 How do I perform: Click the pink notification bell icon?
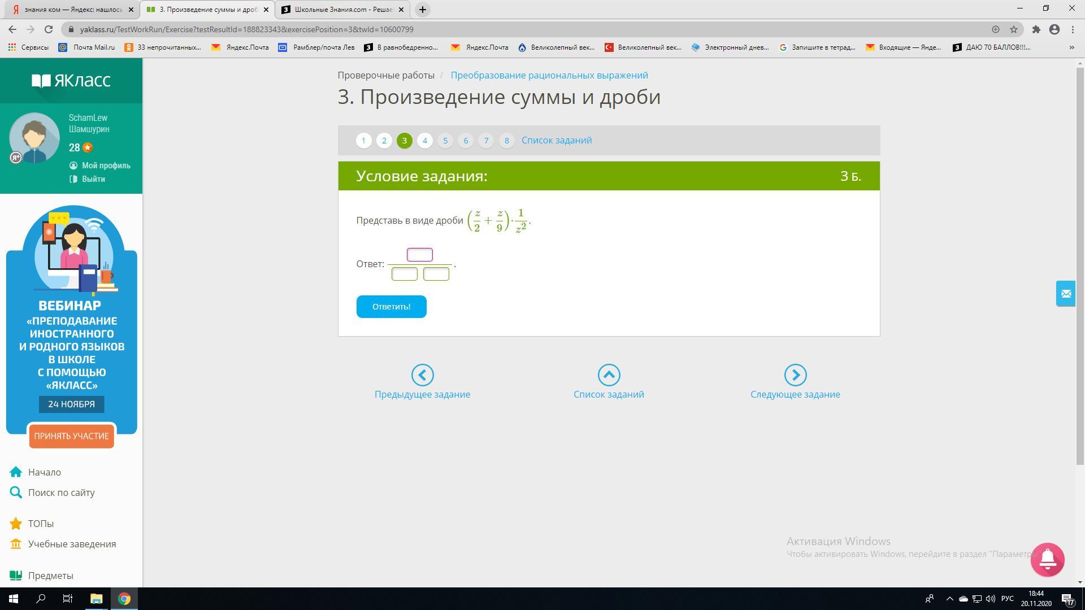tap(1047, 559)
